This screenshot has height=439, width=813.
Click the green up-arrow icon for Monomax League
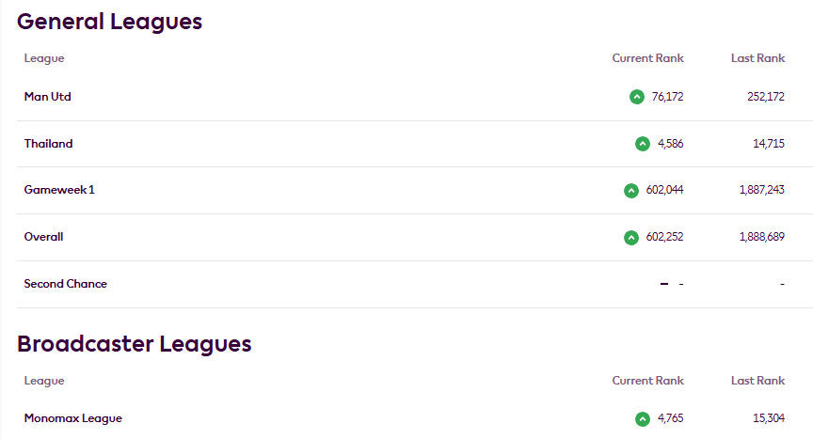(643, 419)
